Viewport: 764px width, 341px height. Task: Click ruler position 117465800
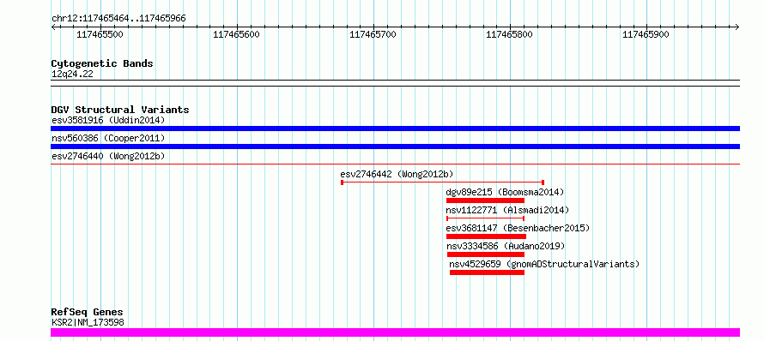coord(510,34)
